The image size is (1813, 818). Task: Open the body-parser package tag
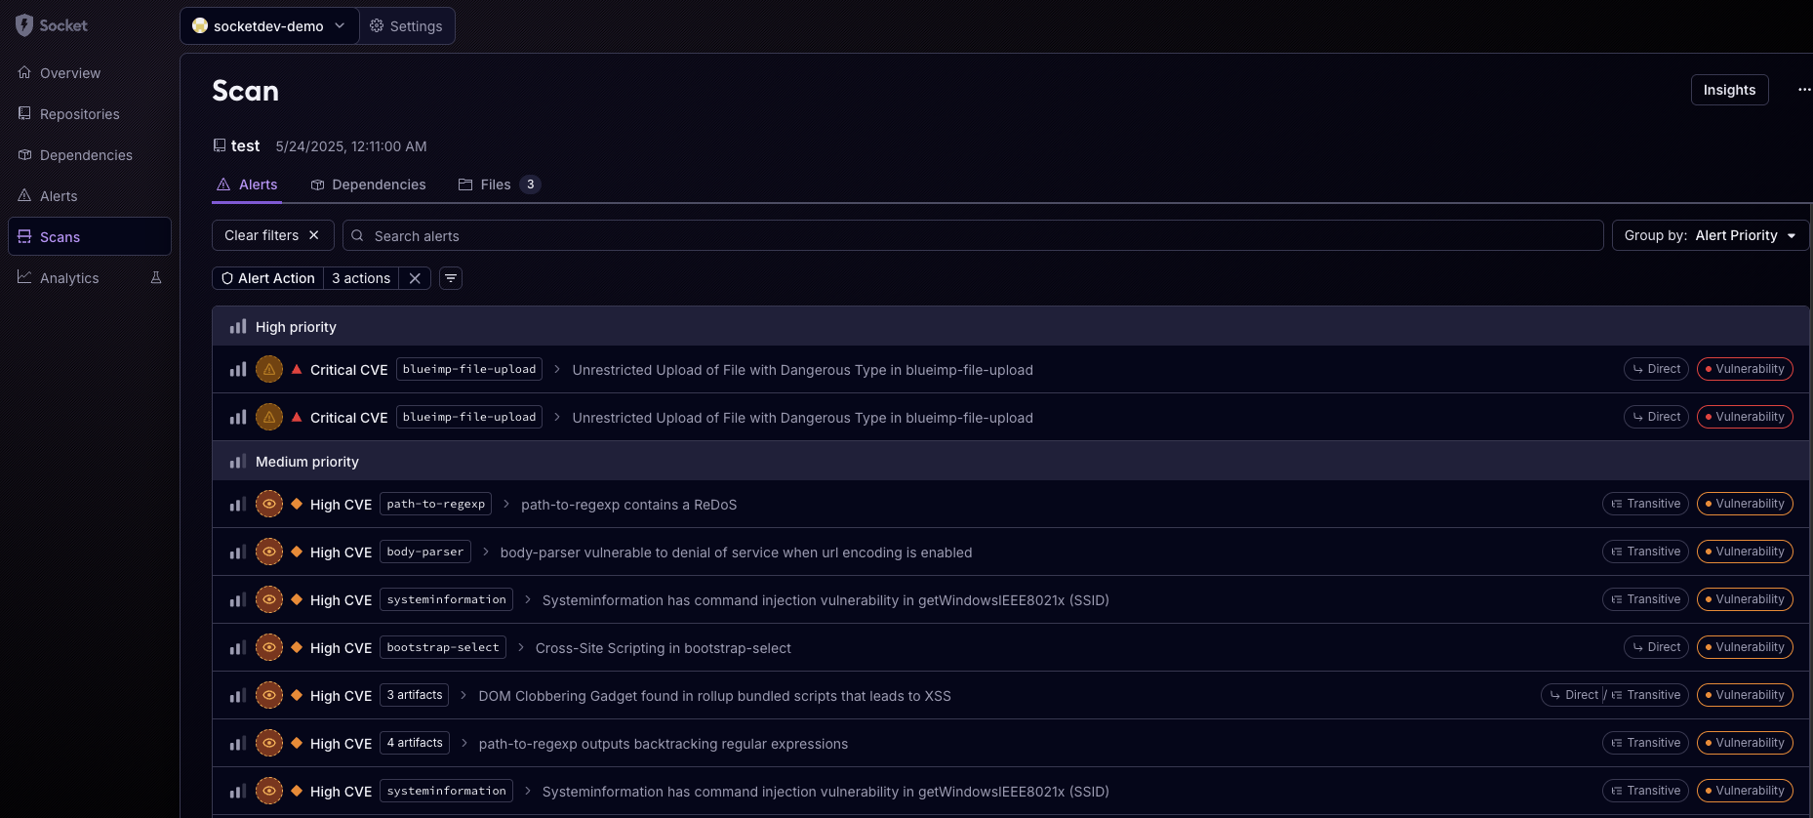point(425,552)
